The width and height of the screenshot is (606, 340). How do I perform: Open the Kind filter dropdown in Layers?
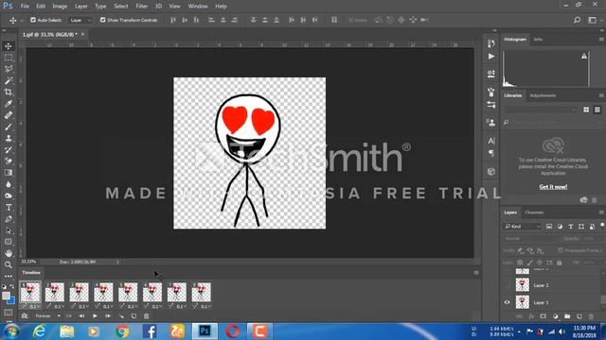coord(523,227)
